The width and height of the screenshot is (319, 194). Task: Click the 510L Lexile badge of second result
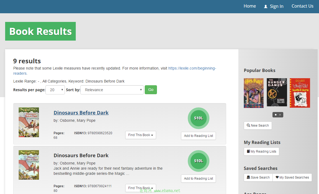click(199, 161)
